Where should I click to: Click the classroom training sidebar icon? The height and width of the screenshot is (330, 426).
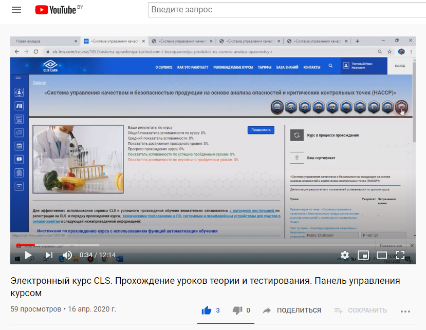pyautogui.click(x=19, y=119)
